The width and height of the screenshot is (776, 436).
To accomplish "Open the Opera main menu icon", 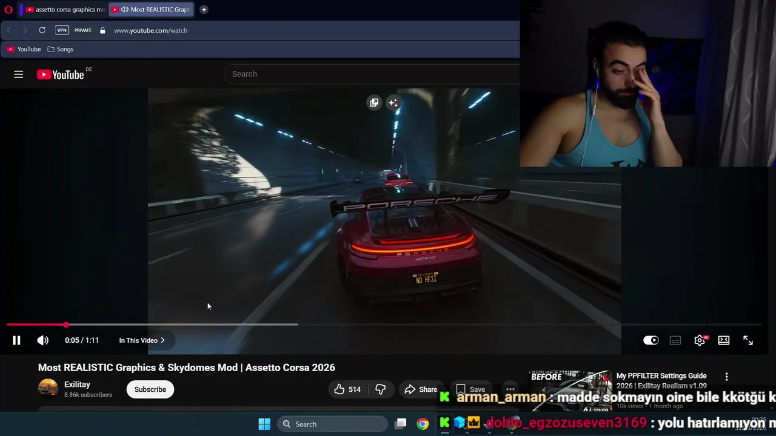I will pyautogui.click(x=8, y=10).
